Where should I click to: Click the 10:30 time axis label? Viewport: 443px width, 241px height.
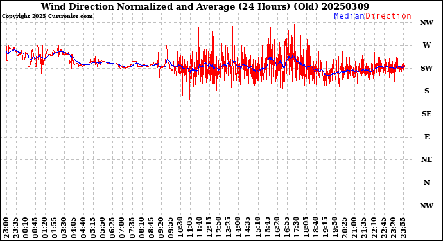(180, 228)
